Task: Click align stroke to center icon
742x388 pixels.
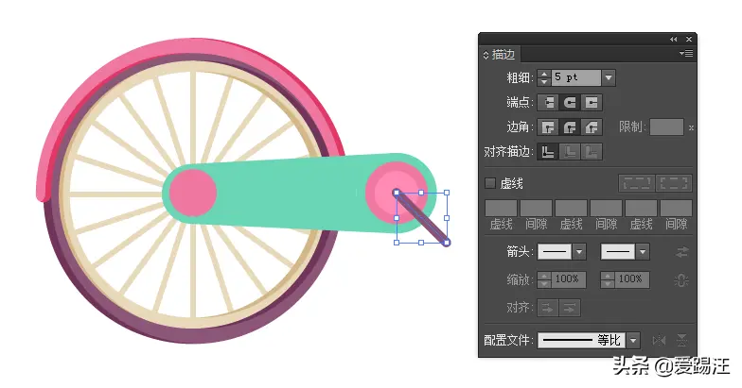Action: point(548,151)
